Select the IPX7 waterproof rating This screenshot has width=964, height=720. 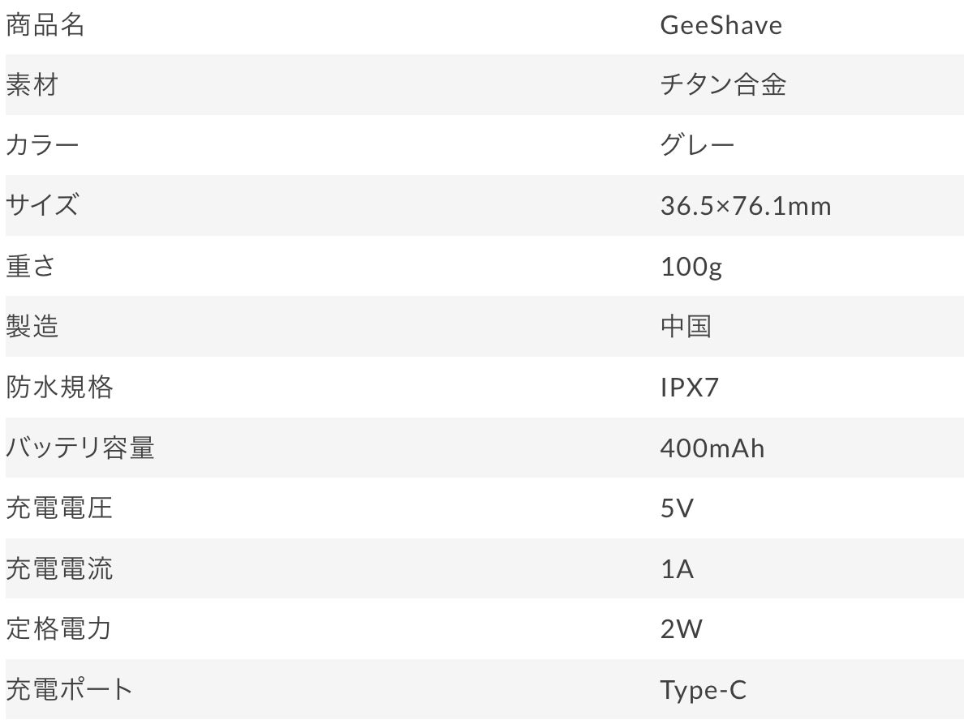pos(689,387)
